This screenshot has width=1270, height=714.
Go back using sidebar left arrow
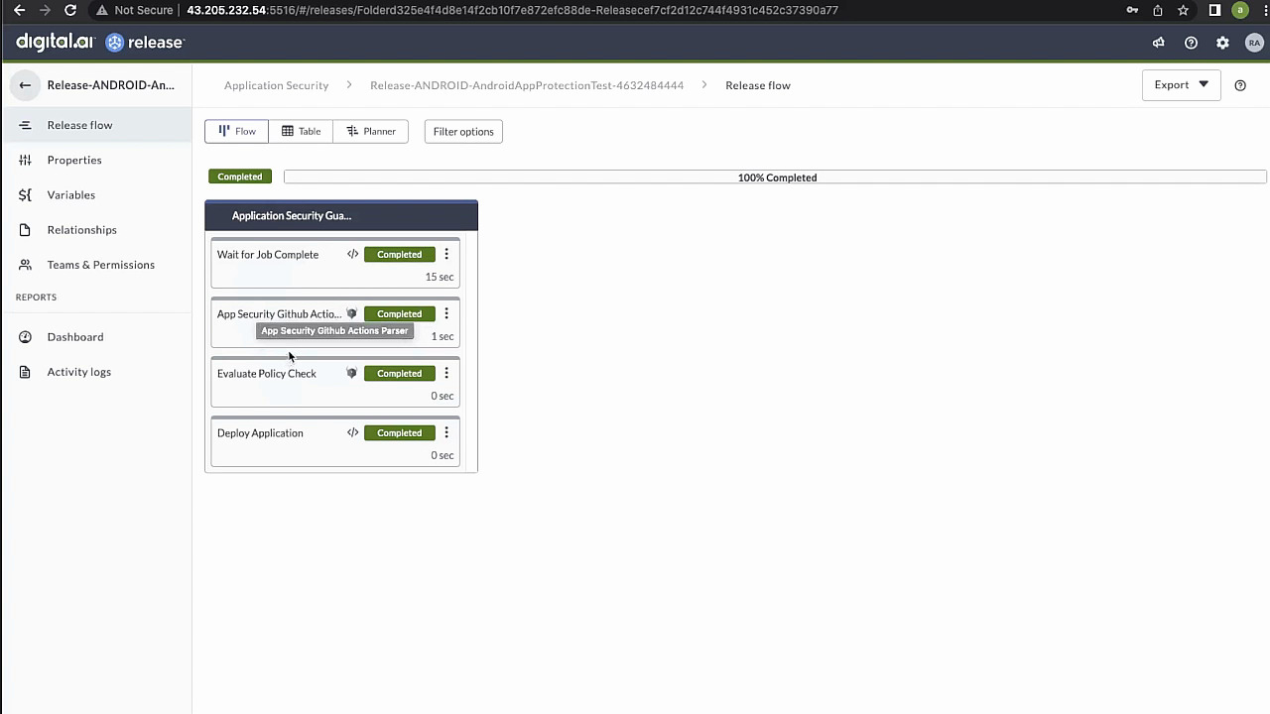click(25, 85)
